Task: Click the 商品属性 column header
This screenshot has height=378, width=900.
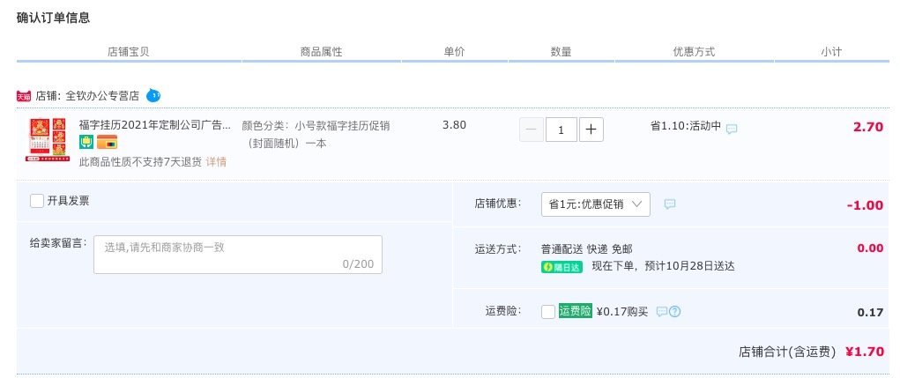Action: pyautogui.click(x=322, y=52)
